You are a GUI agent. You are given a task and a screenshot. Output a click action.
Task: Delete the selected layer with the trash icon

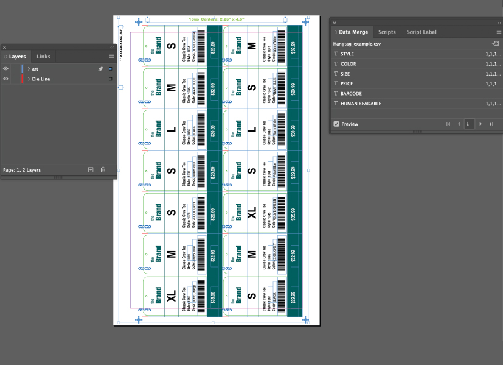click(103, 170)
